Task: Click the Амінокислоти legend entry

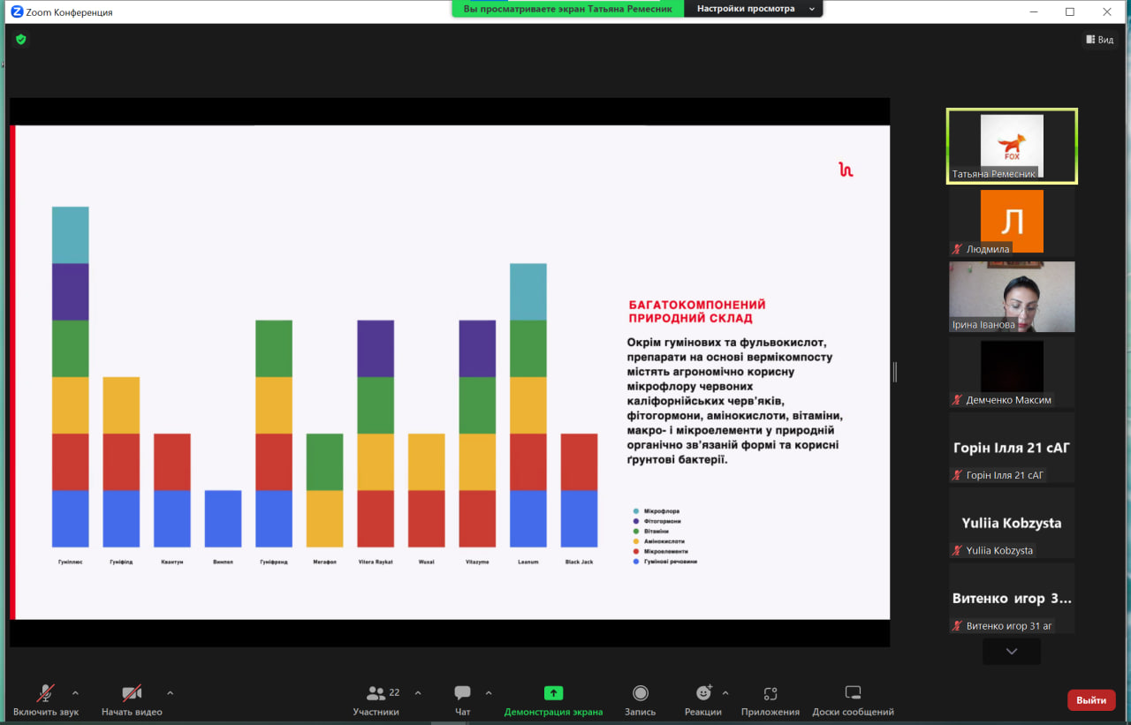Action: (658, 541)
